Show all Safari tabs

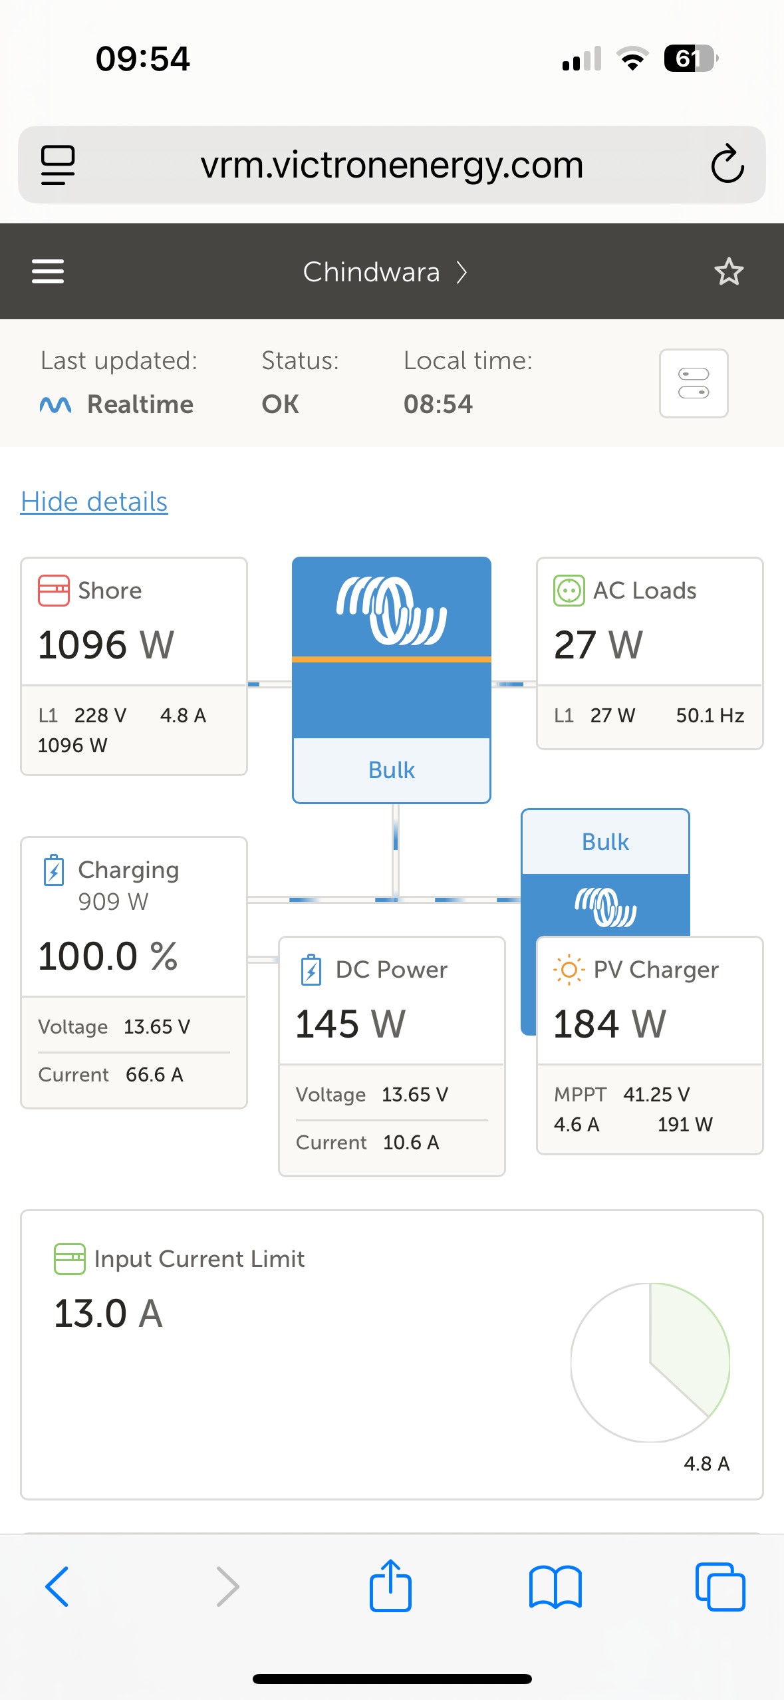click(x=720, y=1587)
